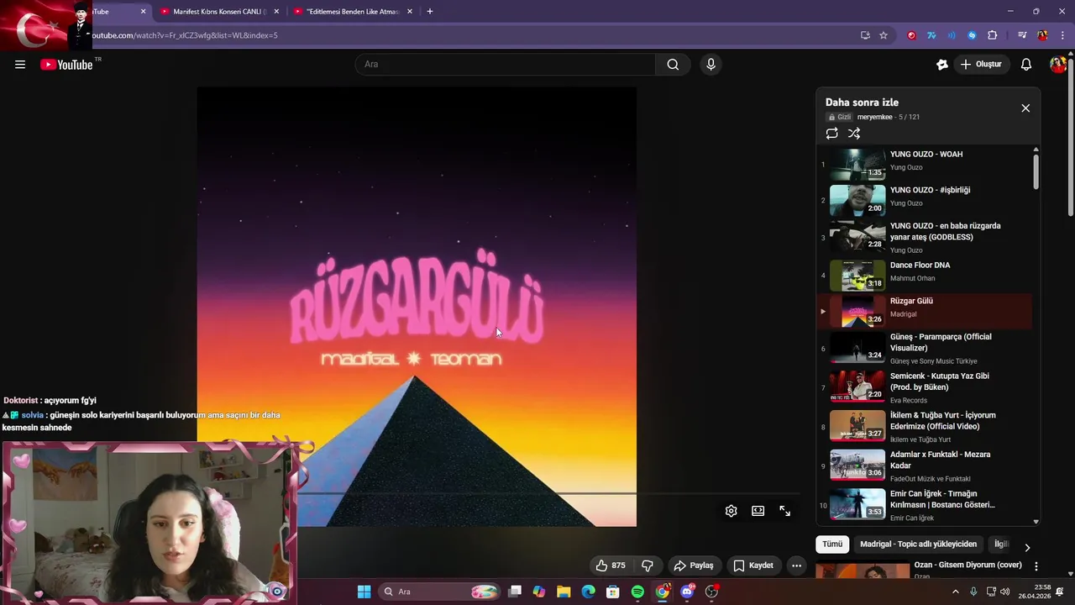The width and height of the screenshot is (1075, 605).
Task: Open player settings gear
Action: (732, 511)
